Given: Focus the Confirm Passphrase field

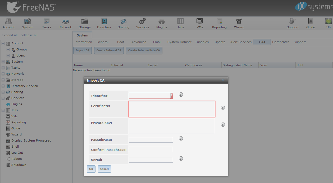Looking at the screenshot, I should pyautogui.click(x=151, y=150).
